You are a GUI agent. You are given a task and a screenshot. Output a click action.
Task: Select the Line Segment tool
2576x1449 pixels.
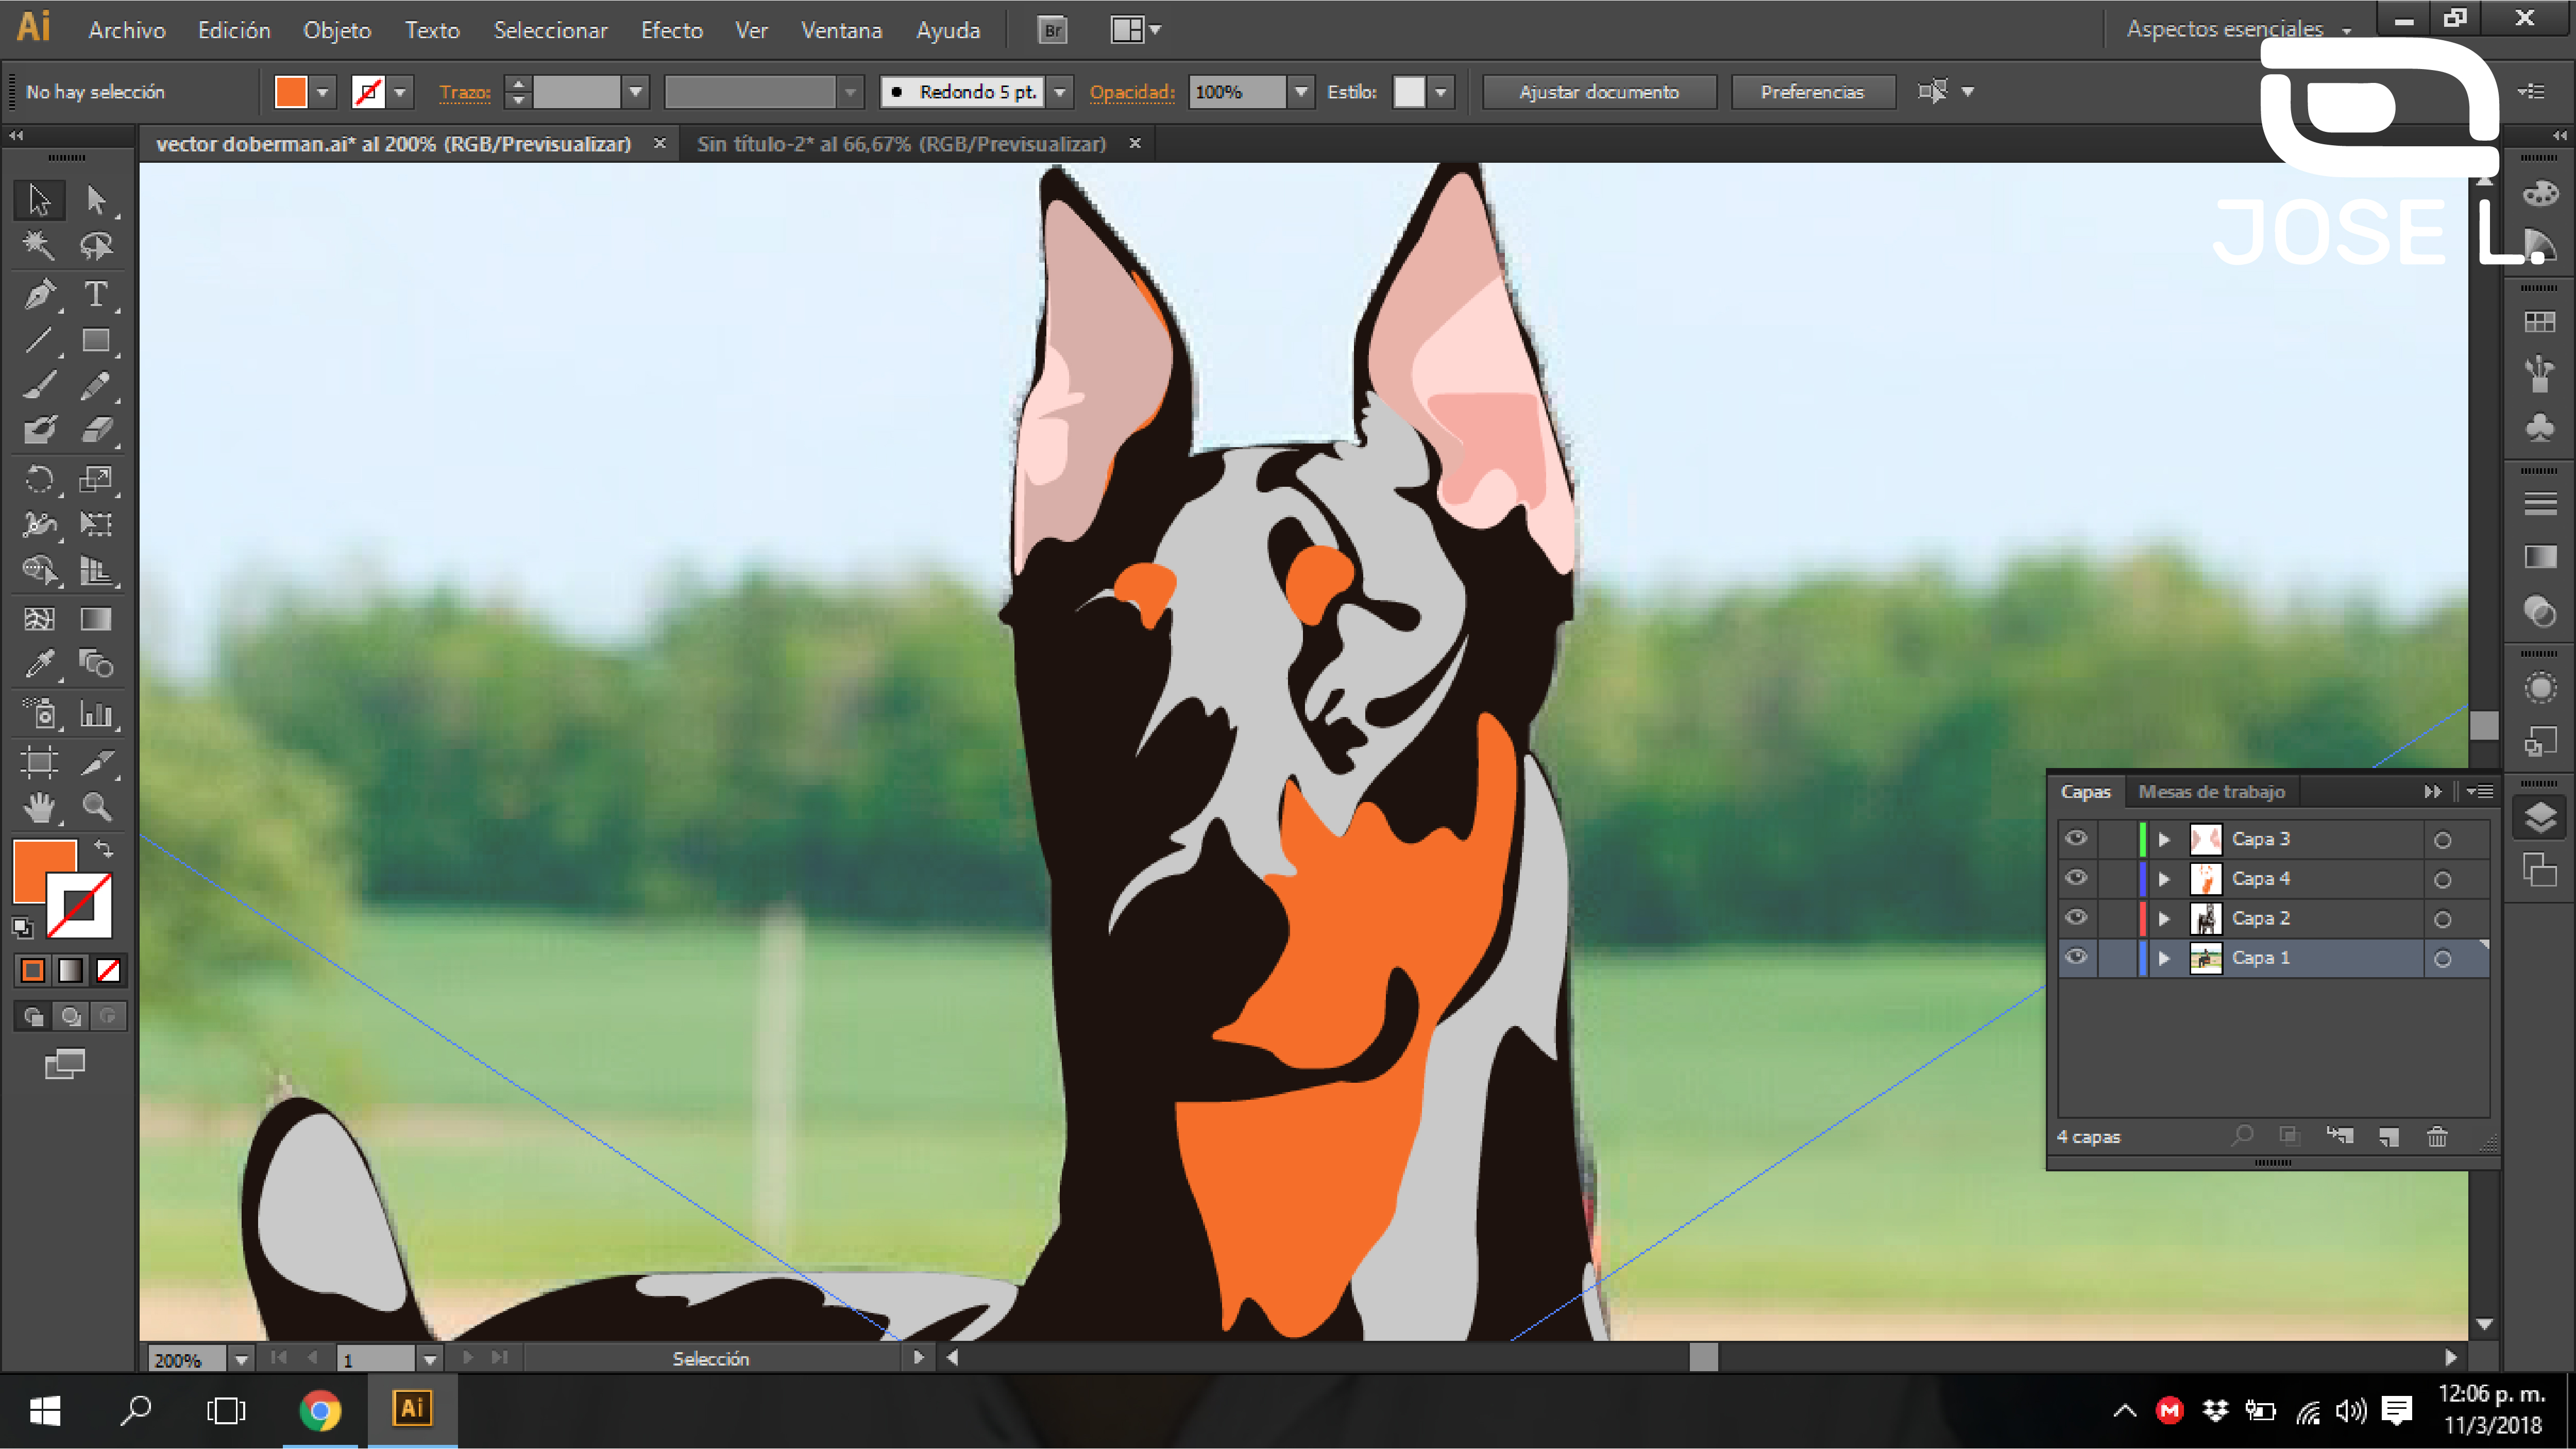[39, 340]
